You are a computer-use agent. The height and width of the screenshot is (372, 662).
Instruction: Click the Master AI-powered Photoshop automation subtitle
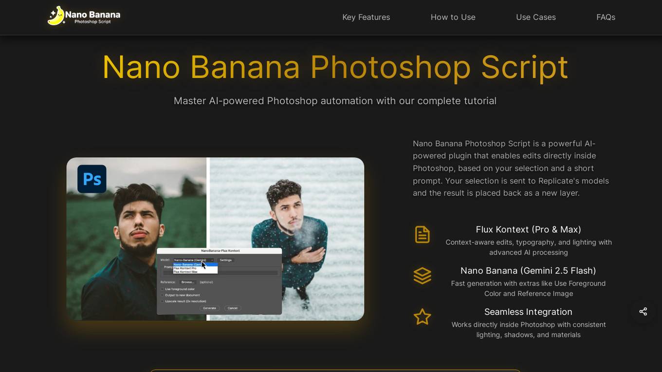(335, 101)
